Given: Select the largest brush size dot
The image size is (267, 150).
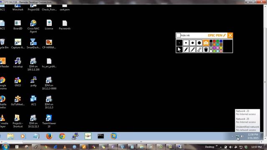Looking at the screenshot, I should (x=199, y=43).
